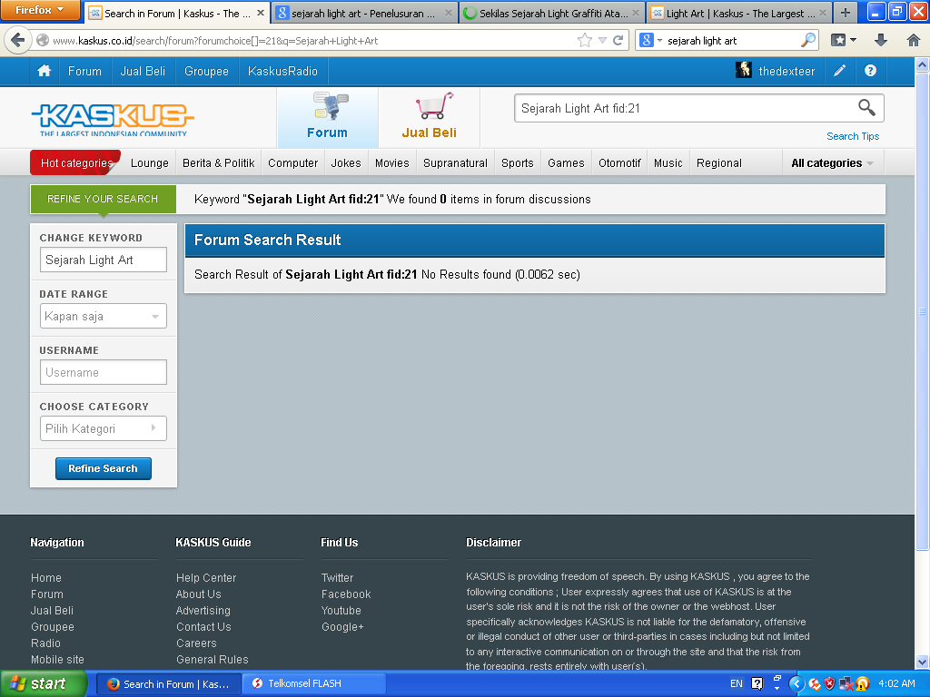
Task: Open the Otomotif category
Action: [x=619, y=163]
